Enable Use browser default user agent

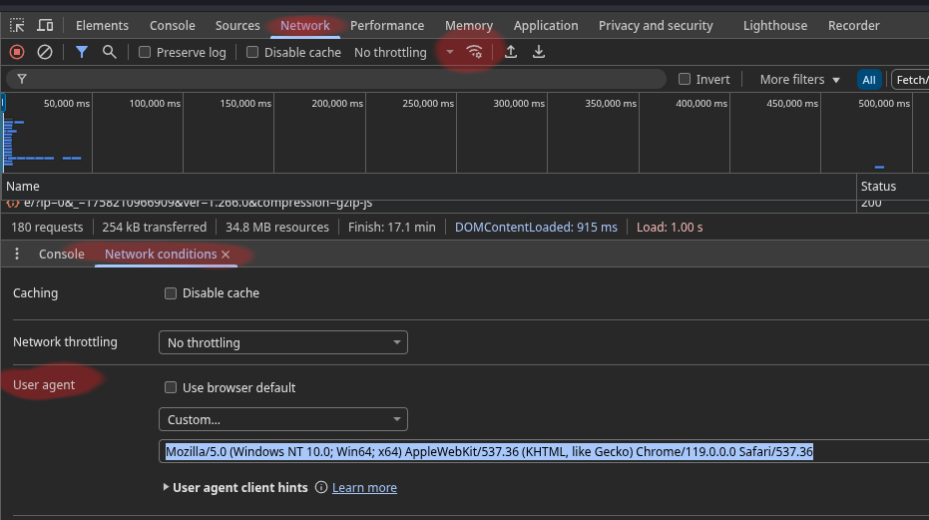coord(171,387)
